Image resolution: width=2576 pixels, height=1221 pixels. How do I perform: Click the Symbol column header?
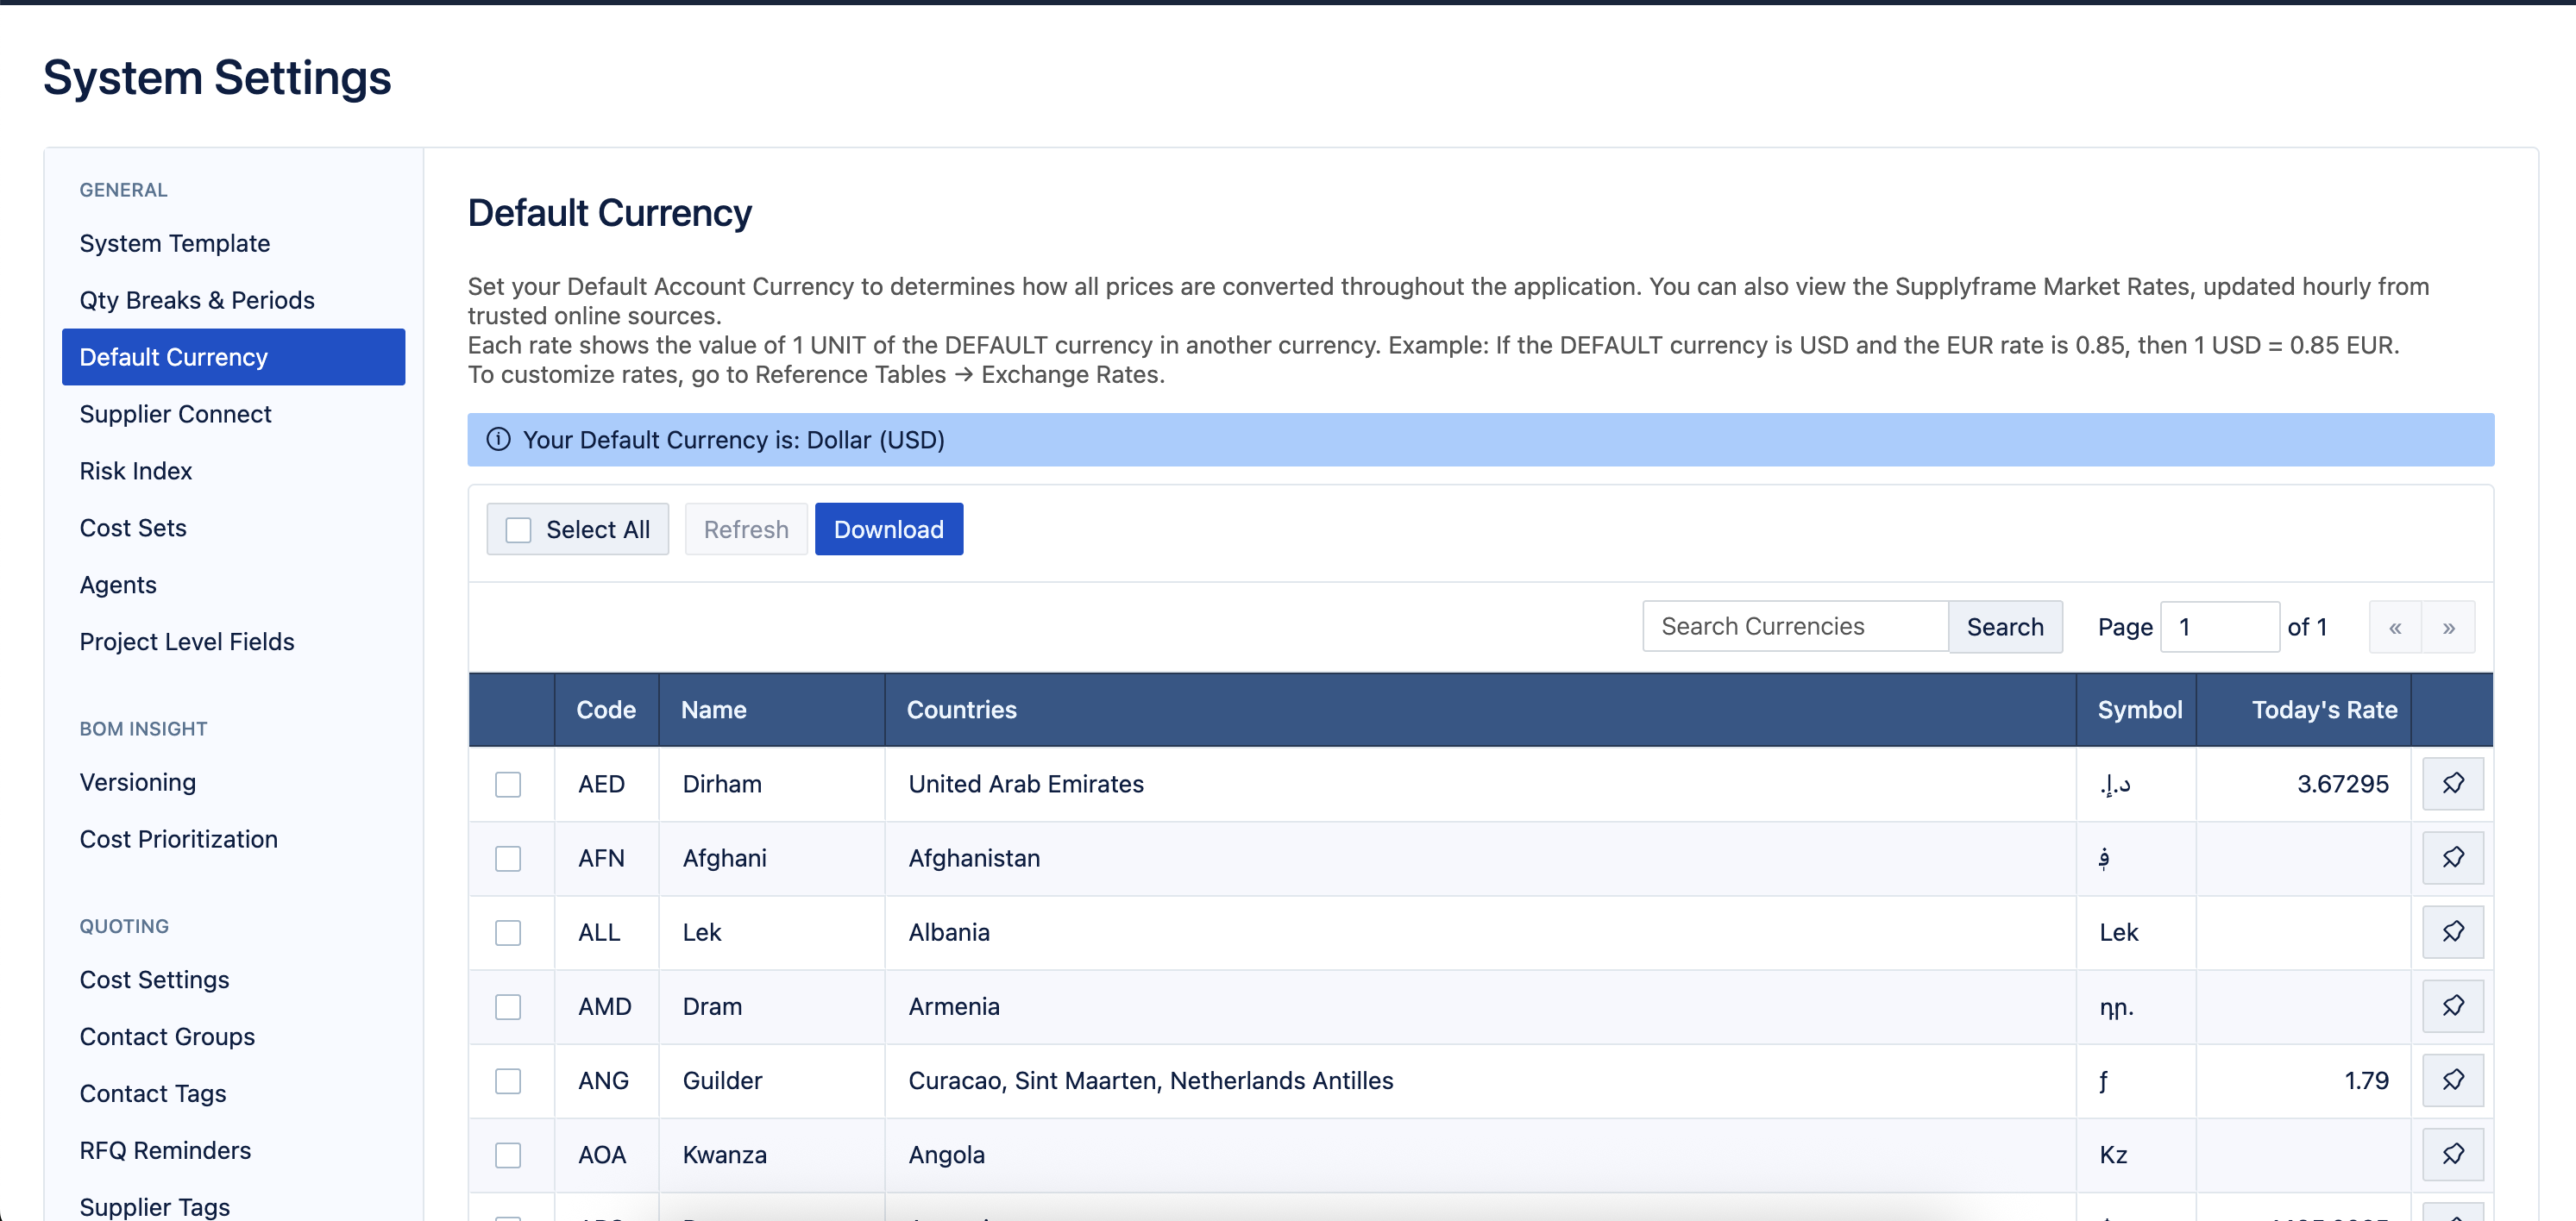tap(2136, 710)
